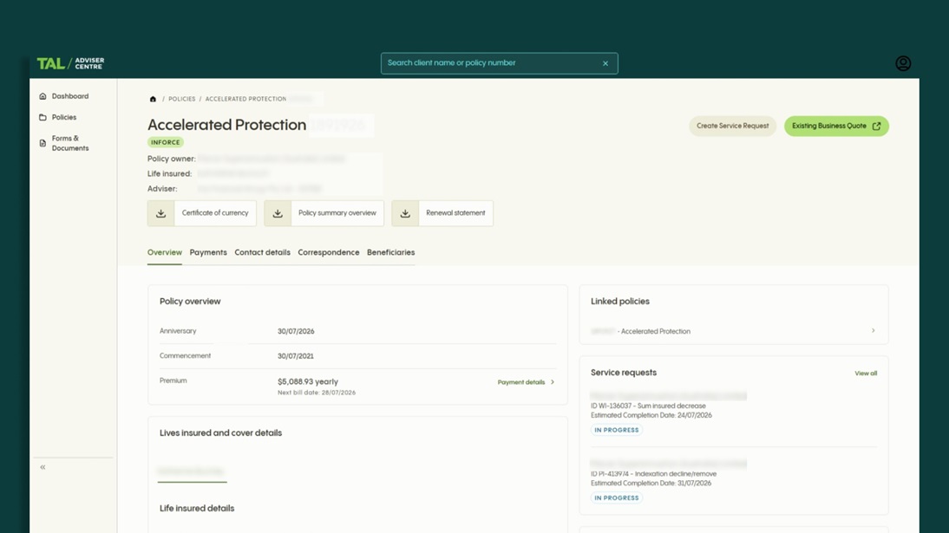Click Estimated Completion Date: 31/07/2026
The width and height of the screenshot is (949, 533).
click(651, 484)
